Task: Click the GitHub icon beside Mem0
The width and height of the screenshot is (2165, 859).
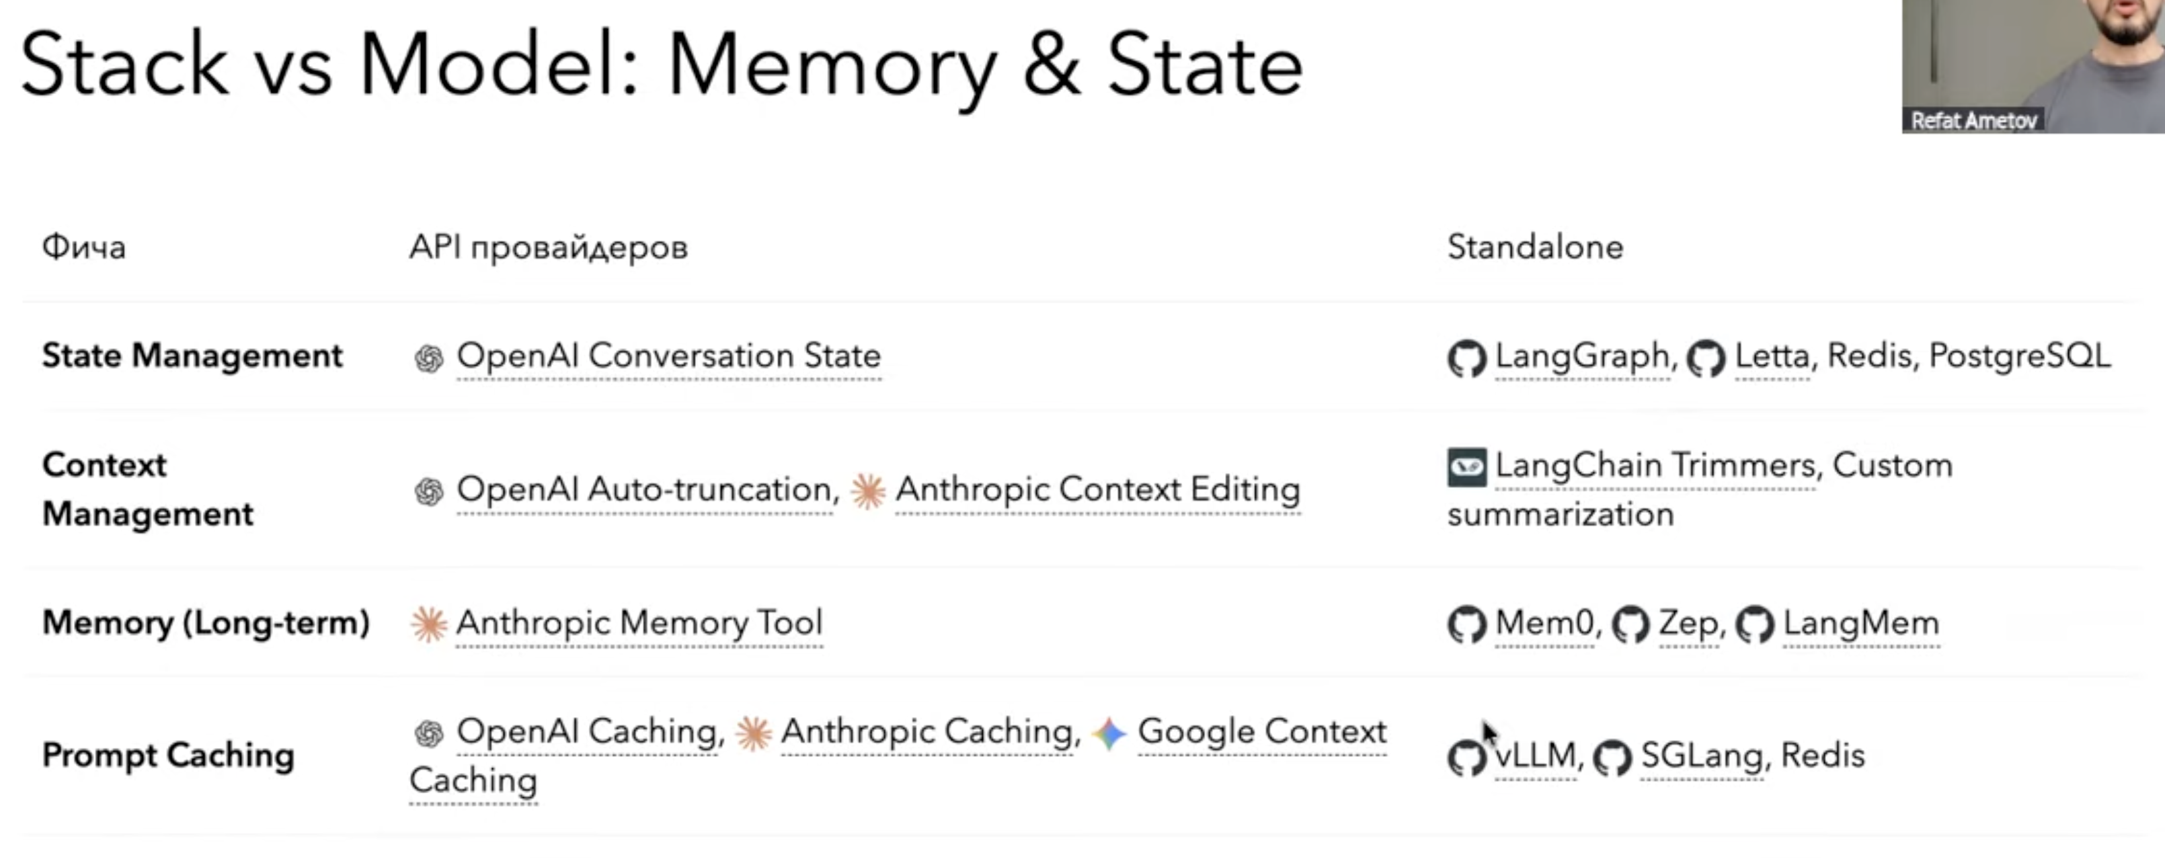Action: point(1466,624)
